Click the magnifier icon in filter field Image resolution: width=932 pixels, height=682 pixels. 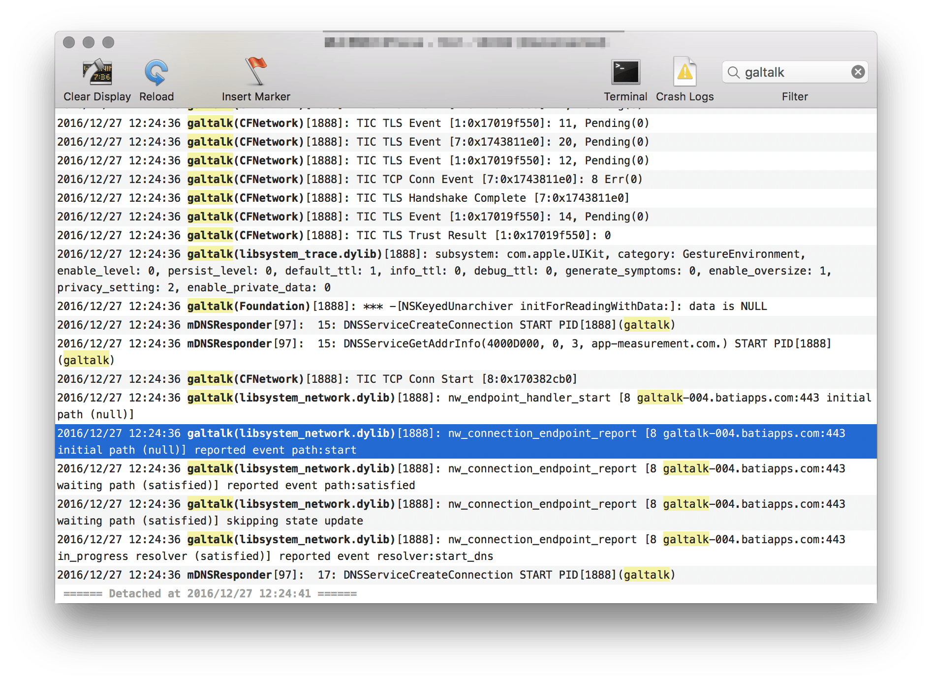click(734, 72)
